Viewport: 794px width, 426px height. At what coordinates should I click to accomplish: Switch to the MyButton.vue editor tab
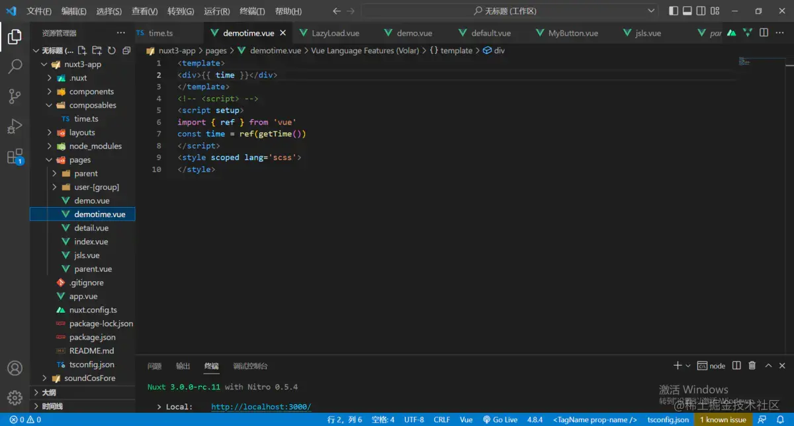point(573,33)
